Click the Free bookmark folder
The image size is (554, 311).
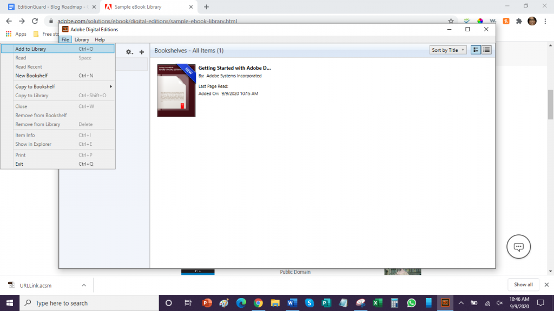click(46, 34)
